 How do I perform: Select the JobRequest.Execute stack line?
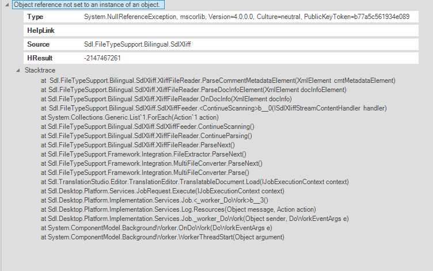point(162,191)
